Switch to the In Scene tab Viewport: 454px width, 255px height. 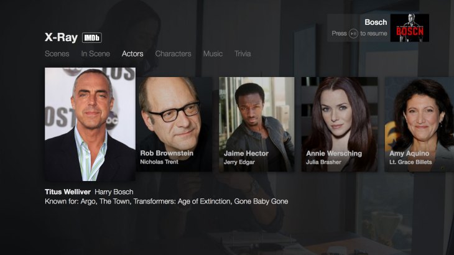[x=96, y=53]
